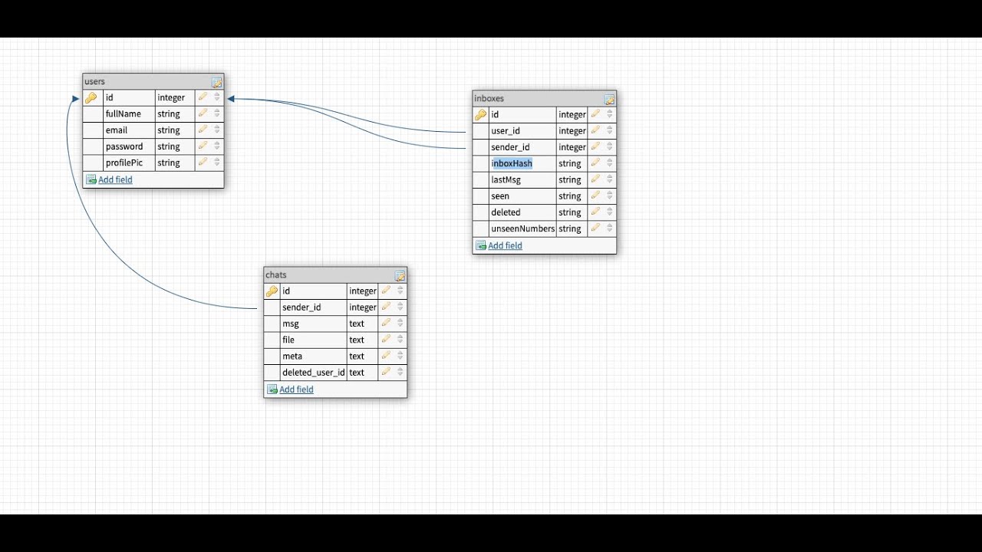Click the sender_id field in inboxes
Screen dimensions: 982x552
click(510, 147)
